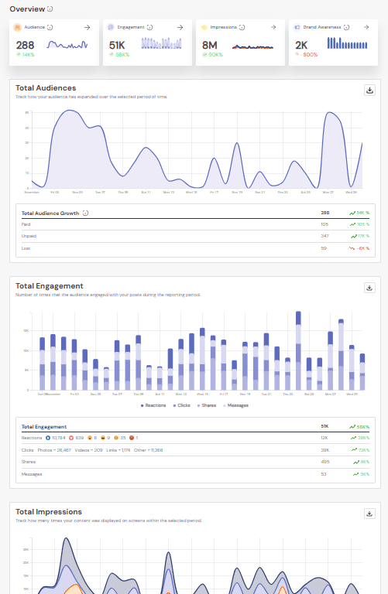Open the Impressions card arrow
The height and width of the screenshot is (594, 388).
click(x=273, y=27)
